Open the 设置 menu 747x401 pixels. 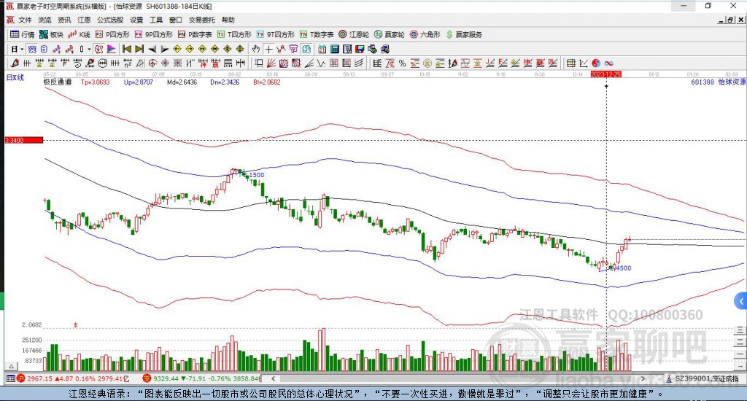pyautogui.click(x=136, y=20)
